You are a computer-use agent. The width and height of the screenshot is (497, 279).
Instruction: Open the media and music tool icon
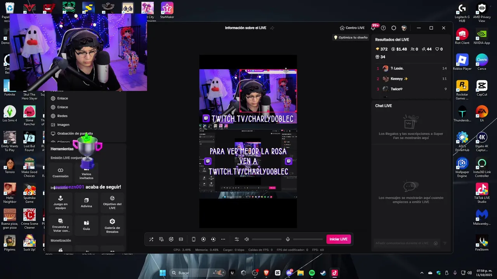pyautogui.click(x=161, y=239)
